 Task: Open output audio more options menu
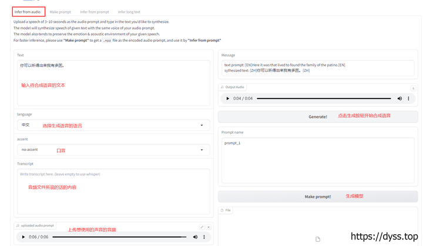click(x=409, y=99)
